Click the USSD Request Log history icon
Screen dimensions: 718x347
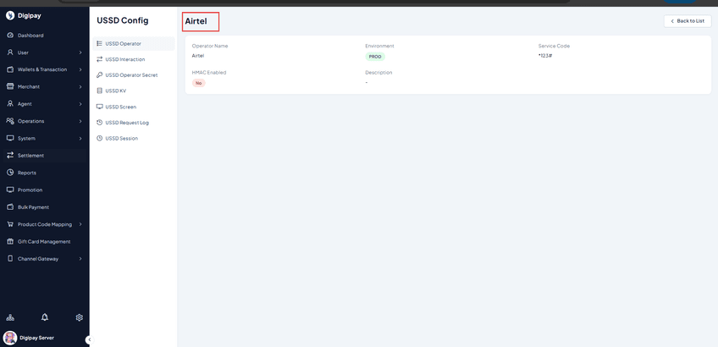click(99, 122)
